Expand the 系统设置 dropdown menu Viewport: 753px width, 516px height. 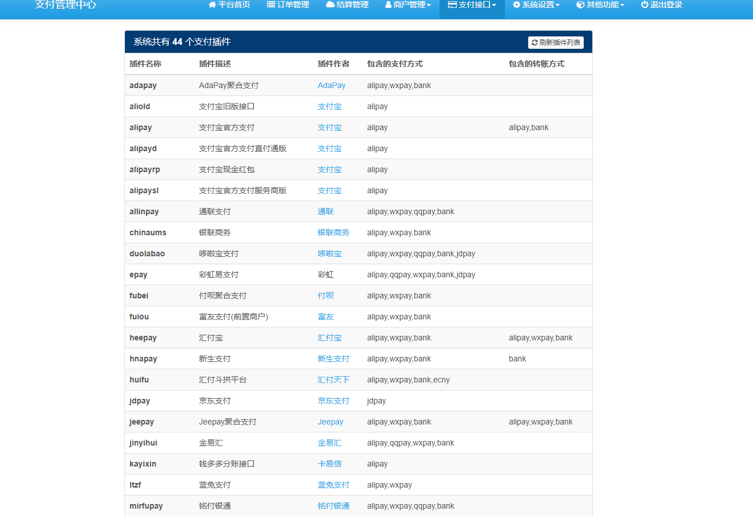(536, 5)
